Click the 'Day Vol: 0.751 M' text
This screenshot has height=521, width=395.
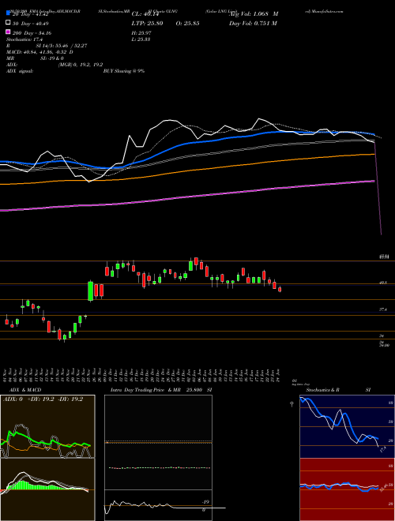[253, 23]
